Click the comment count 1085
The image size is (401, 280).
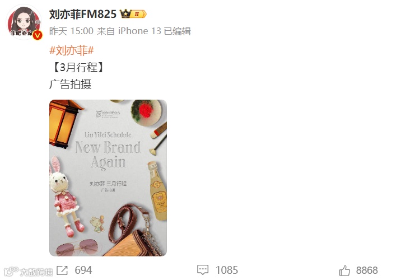coord(227,270)
